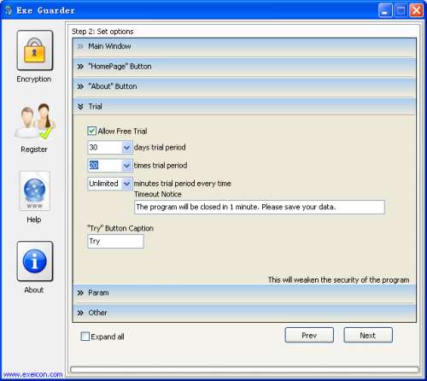Click the About label under info icon

[34, 290]
